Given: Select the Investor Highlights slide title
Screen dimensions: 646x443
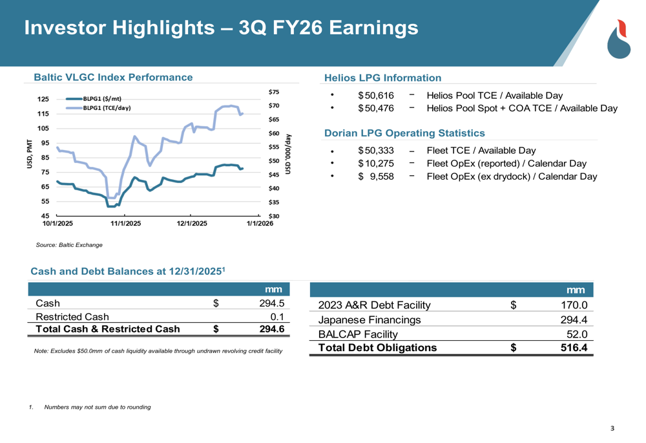Looking at the screenshot, I should point(221,28).
